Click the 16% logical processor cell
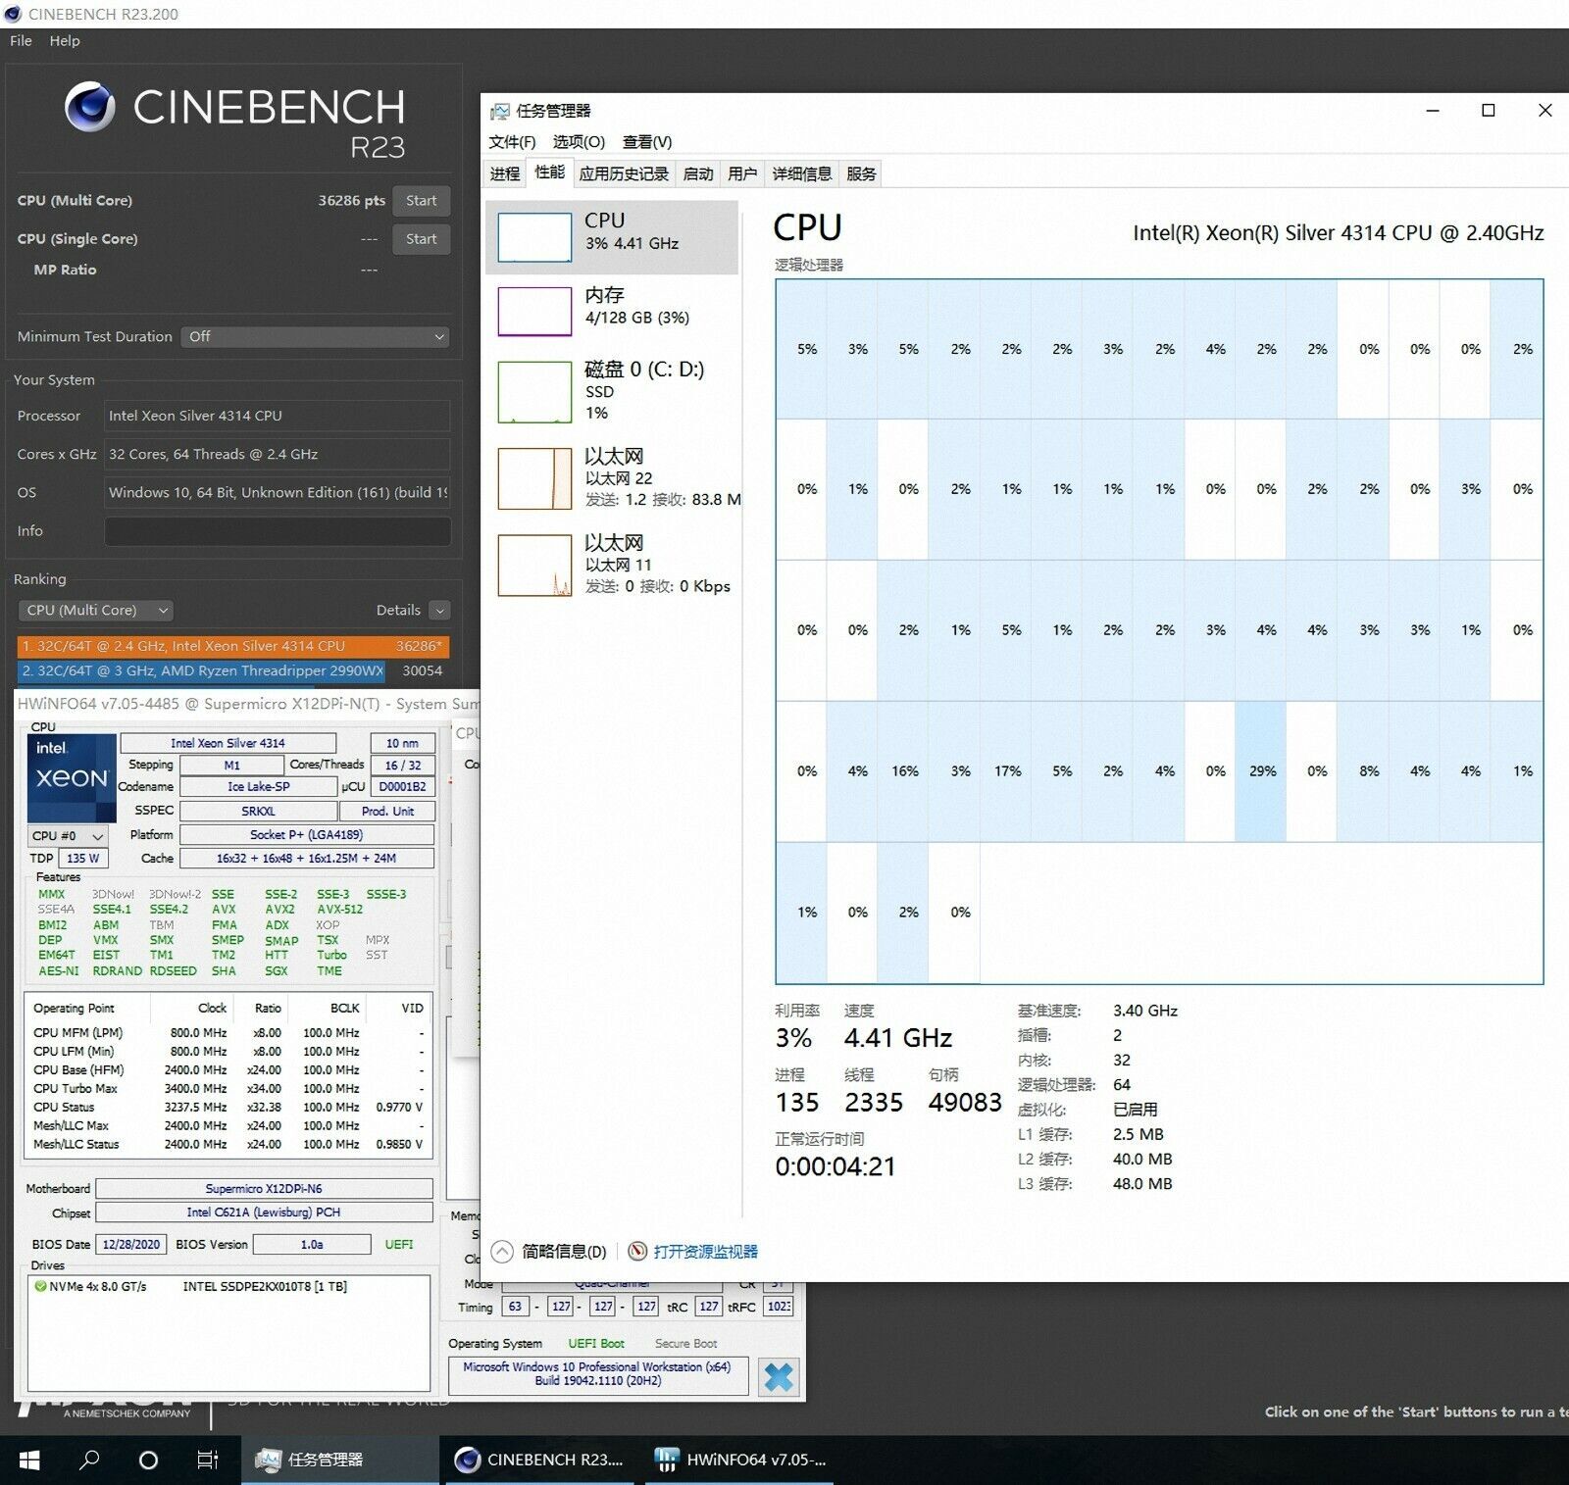 pos(904,771)
